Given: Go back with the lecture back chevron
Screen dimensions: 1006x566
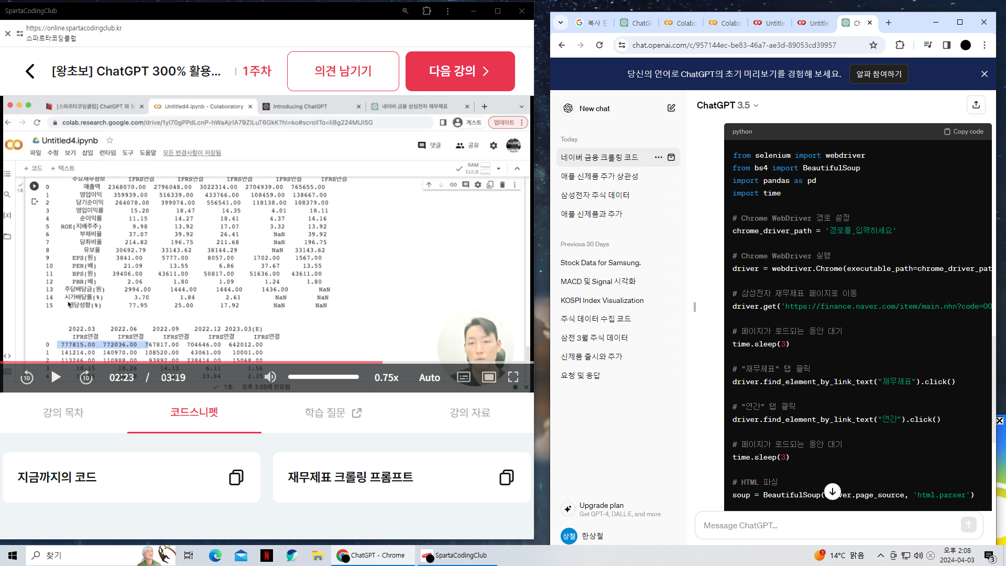Looking at the screenshot, I should coord(30,71).
